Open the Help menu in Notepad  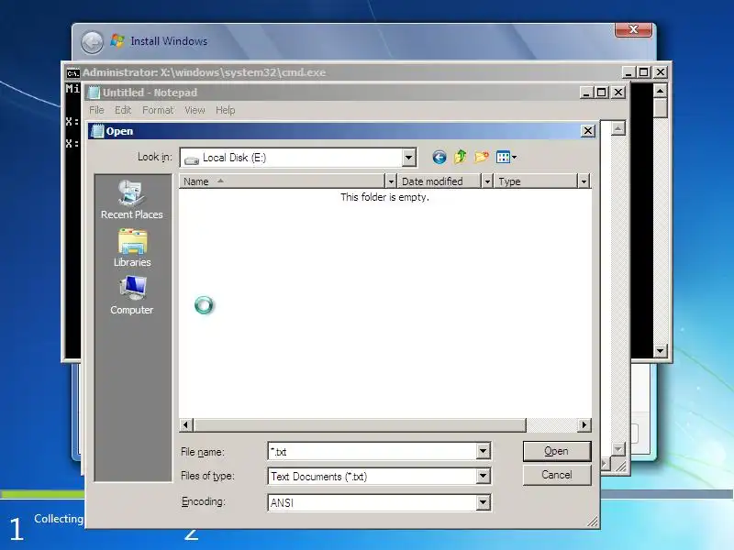coord(225,110)
